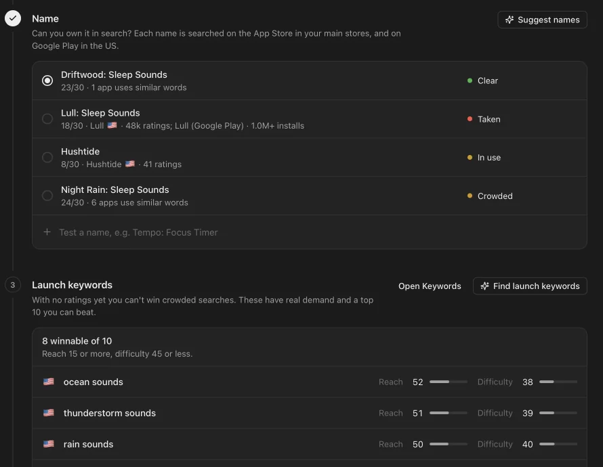Click the yellow In use status dot
Image resolution: width=603 pixels, height=467 pixels.
coord(470,158)
